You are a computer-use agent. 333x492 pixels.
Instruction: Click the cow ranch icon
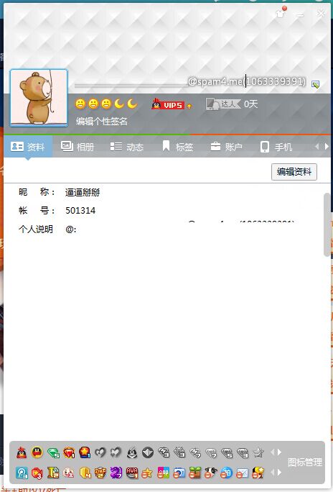click(211, 473)
